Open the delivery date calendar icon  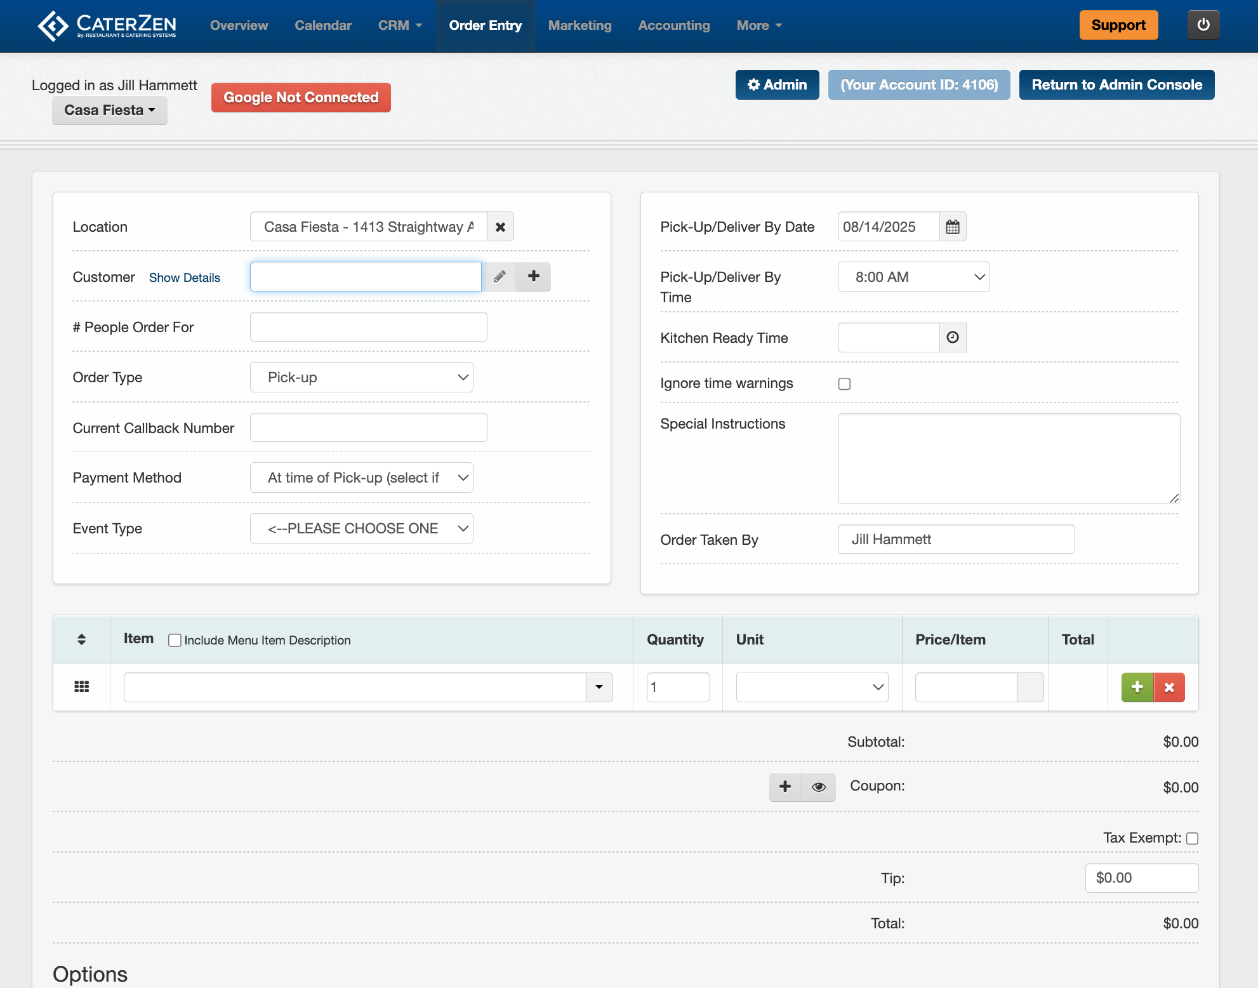[953, 227]
